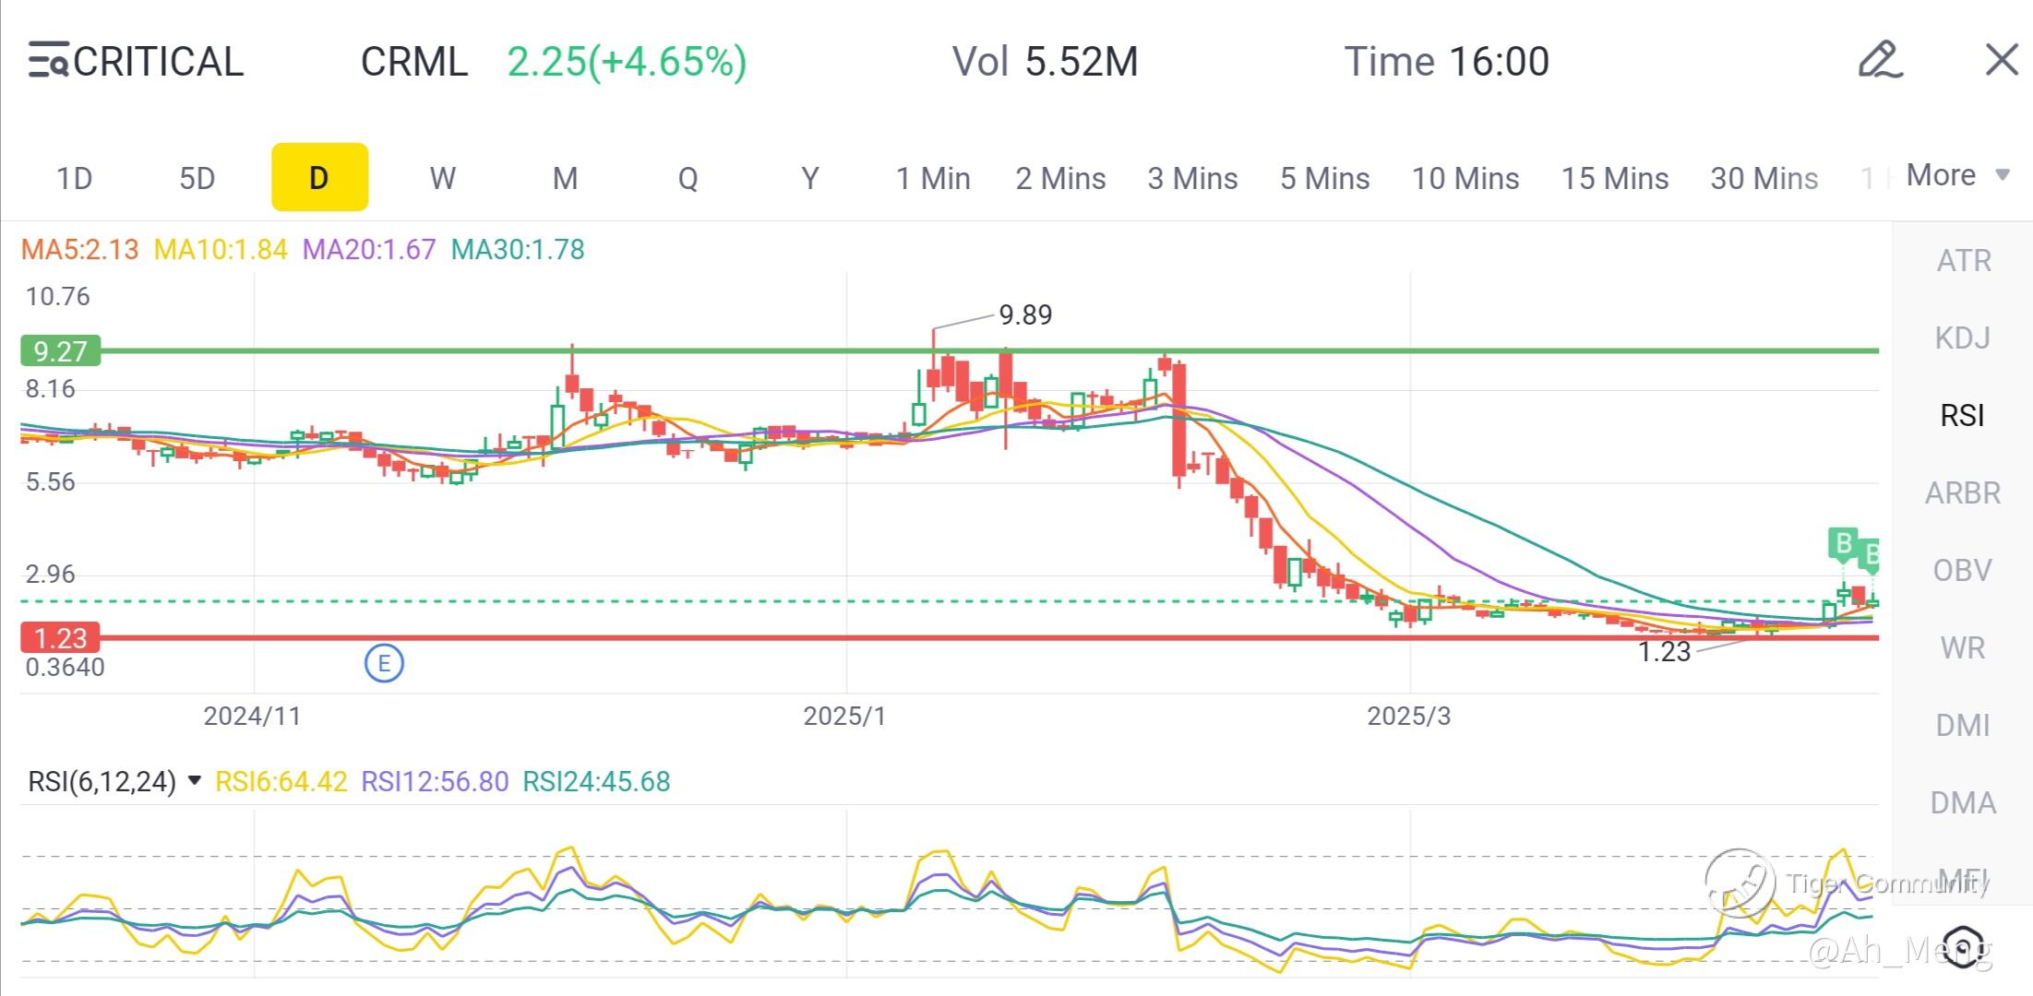
Task: Toggle the KDJ indicator
Action: click(x=1962, y=338)
